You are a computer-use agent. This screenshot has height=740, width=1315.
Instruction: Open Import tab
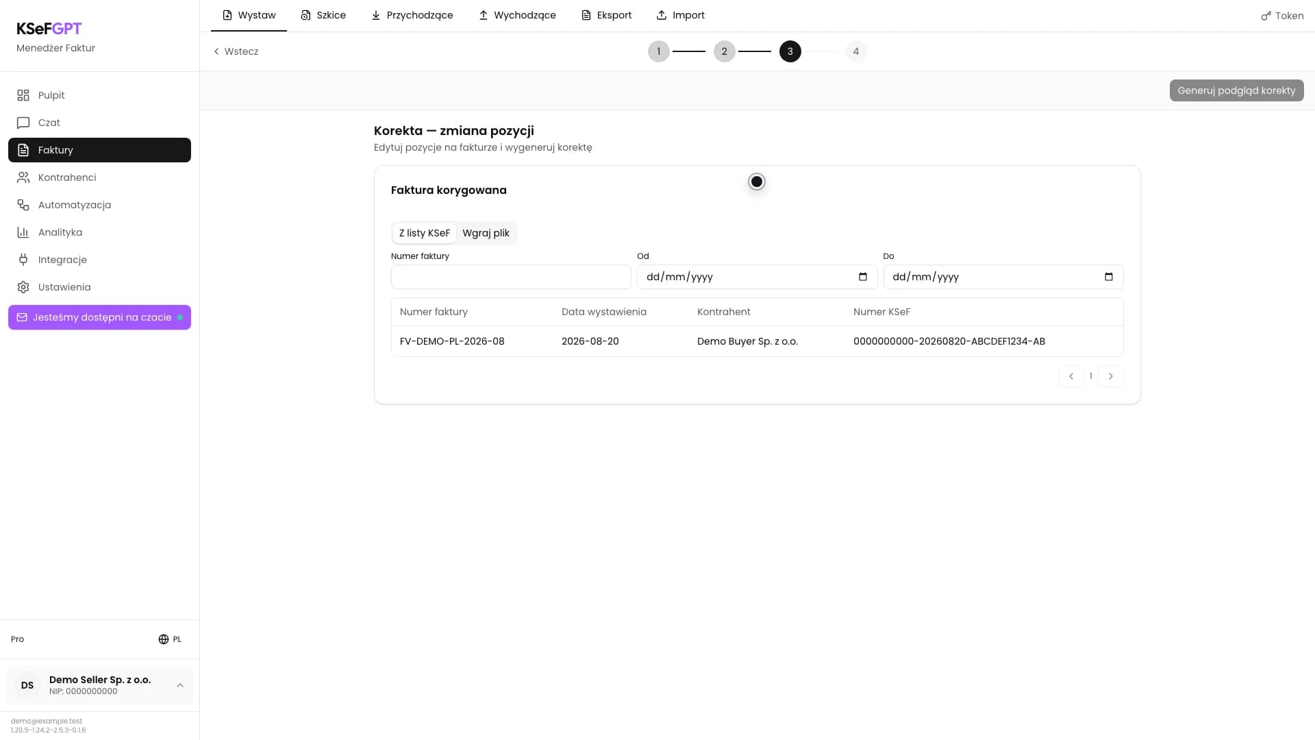pyautogui.click(x=680, y=15)
